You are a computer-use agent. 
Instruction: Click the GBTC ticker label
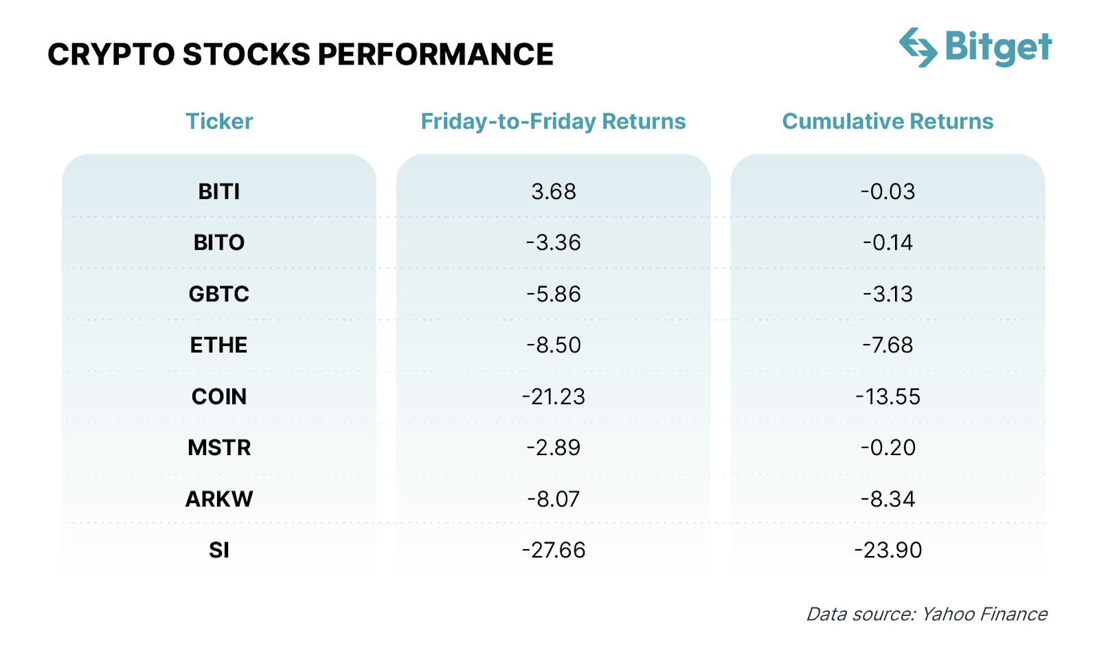click(219, 294)
